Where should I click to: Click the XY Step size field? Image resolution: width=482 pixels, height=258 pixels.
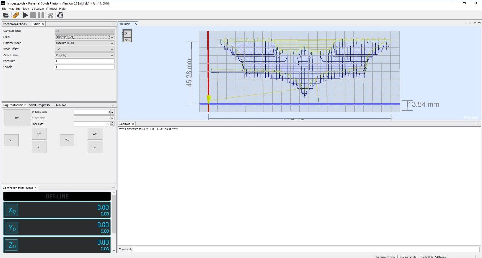pos(92,112)
